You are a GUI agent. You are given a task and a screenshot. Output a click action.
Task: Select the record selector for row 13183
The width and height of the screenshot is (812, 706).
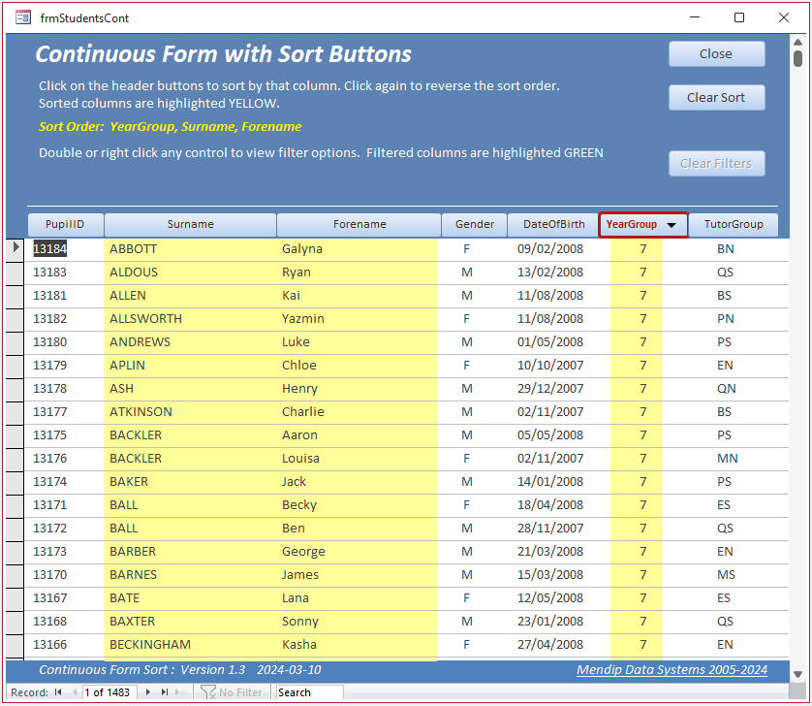click(x=15, y=273)
